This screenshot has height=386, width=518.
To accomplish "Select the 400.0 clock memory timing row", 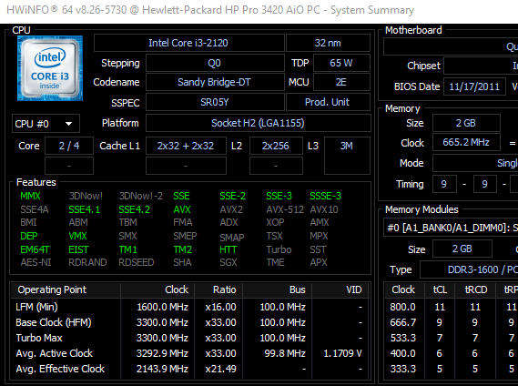I will (452, 353).
